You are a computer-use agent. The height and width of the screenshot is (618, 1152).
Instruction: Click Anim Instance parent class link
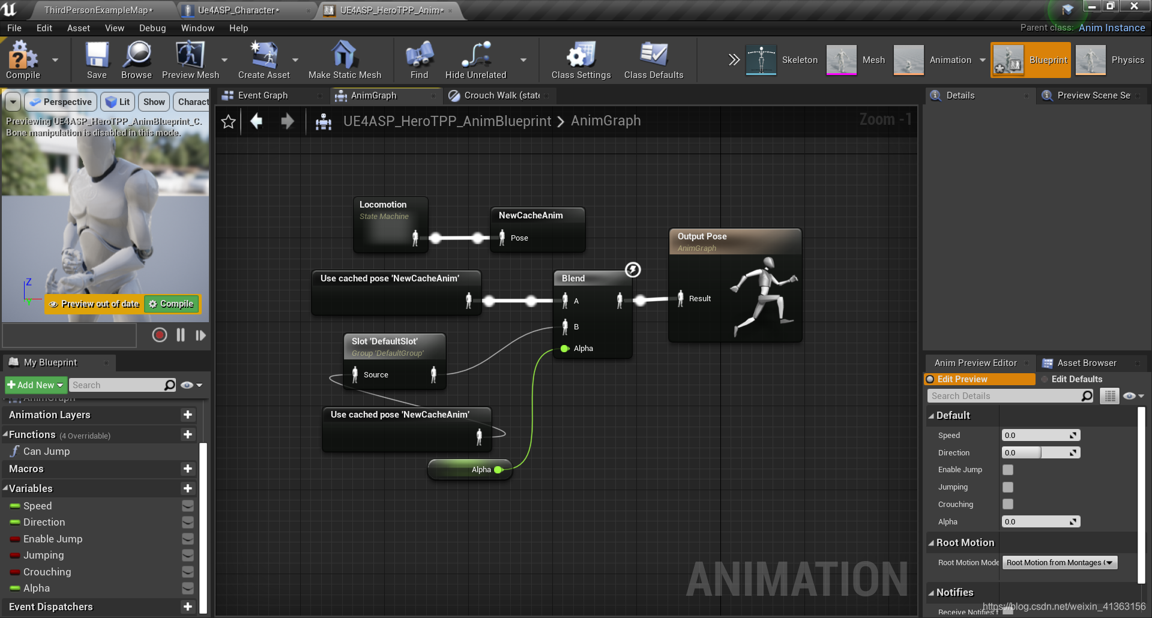coord(1112,28)
